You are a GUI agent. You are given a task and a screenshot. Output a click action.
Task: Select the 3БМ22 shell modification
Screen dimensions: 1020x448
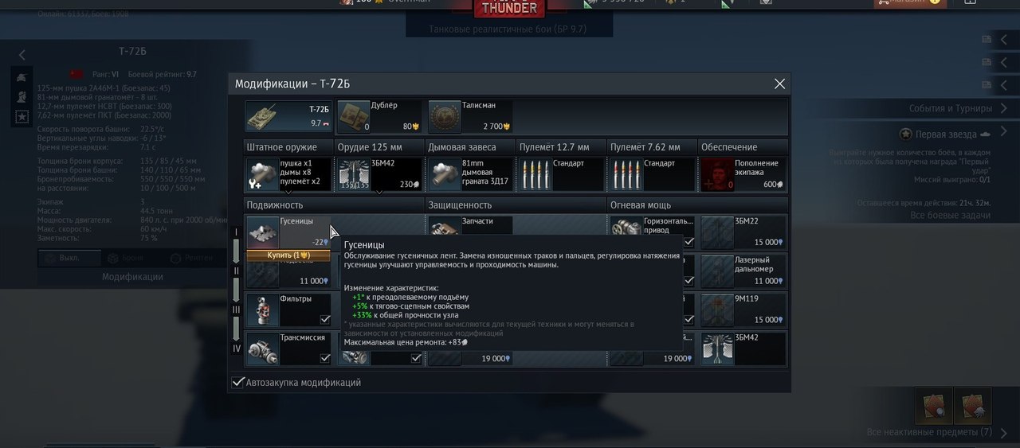click(743, 231)
